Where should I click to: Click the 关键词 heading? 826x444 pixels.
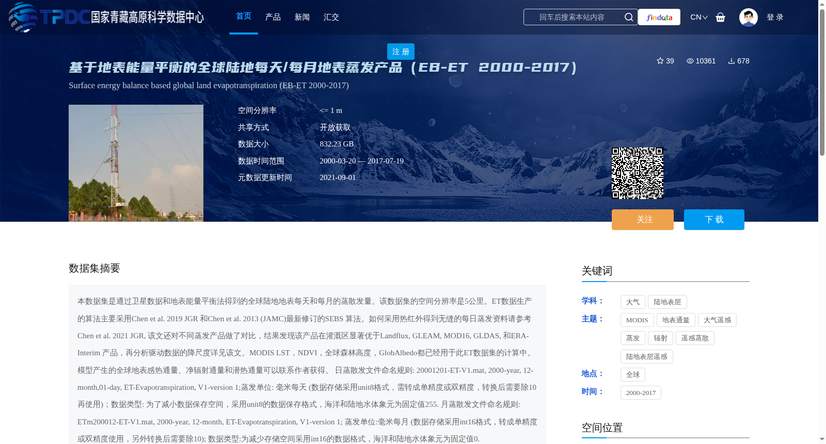[x=597, y=271]
